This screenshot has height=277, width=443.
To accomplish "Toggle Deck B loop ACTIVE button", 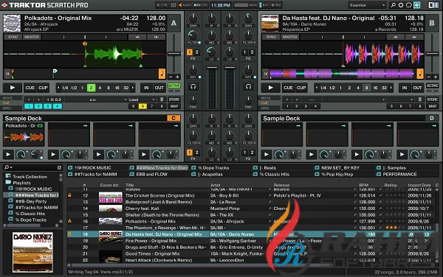I will pyautogui.click(x=432, y=85).
